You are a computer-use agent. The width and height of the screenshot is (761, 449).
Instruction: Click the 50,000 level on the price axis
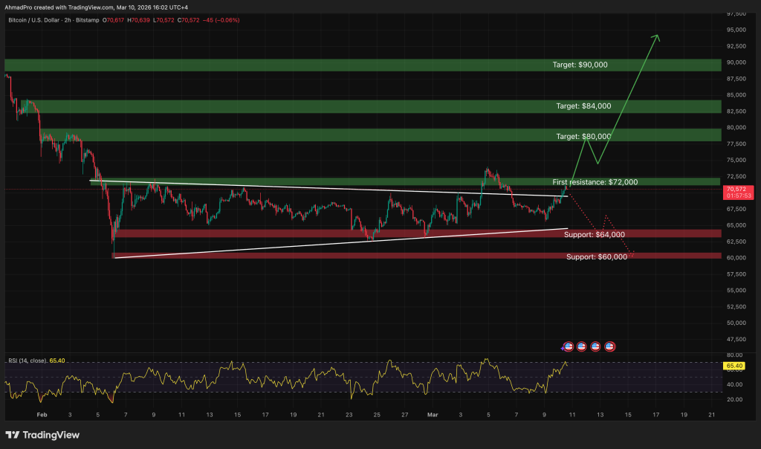[736, 323]
